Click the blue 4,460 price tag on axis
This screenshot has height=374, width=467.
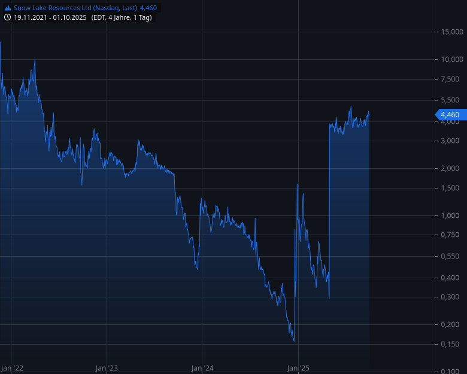449,114
